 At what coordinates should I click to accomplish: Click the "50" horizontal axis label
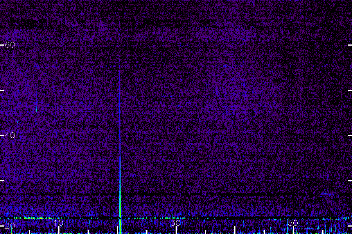(293, 223)
